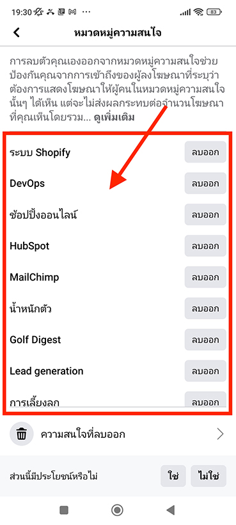Image resolution: width=236 pixels, height=525 pixels.
Task: Remove the DevOps interest
Action: (205, 183)
